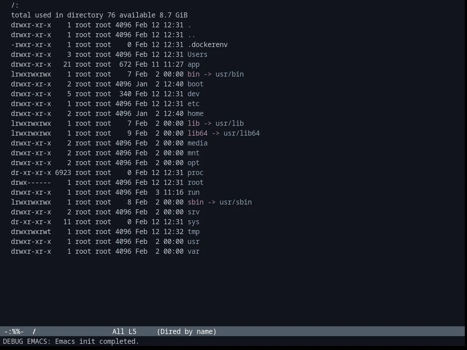Follow the bin symlink entry

(x=193, y=74)
